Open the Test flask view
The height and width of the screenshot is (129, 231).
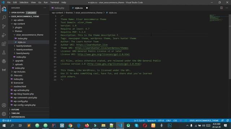(x=4, y=53)
